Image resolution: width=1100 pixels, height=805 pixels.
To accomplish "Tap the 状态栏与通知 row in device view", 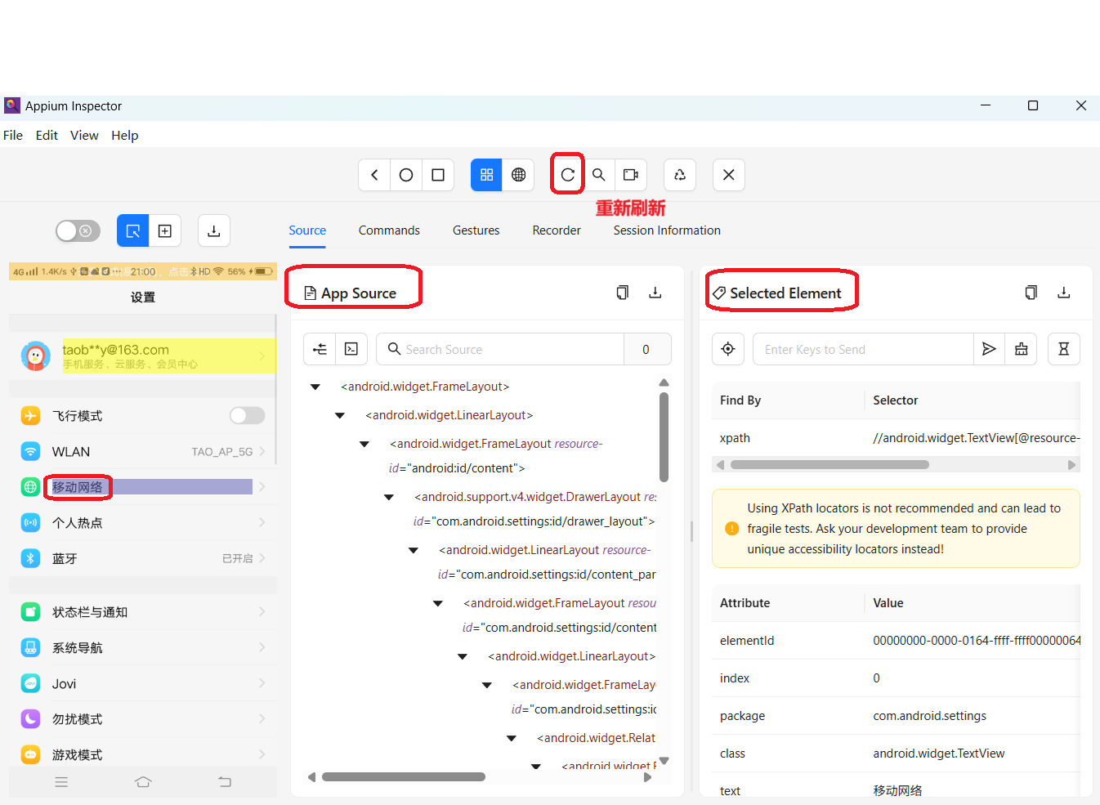I will point(143,612).
